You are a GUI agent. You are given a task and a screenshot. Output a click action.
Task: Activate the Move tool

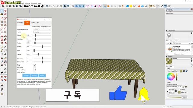[2, 36]
